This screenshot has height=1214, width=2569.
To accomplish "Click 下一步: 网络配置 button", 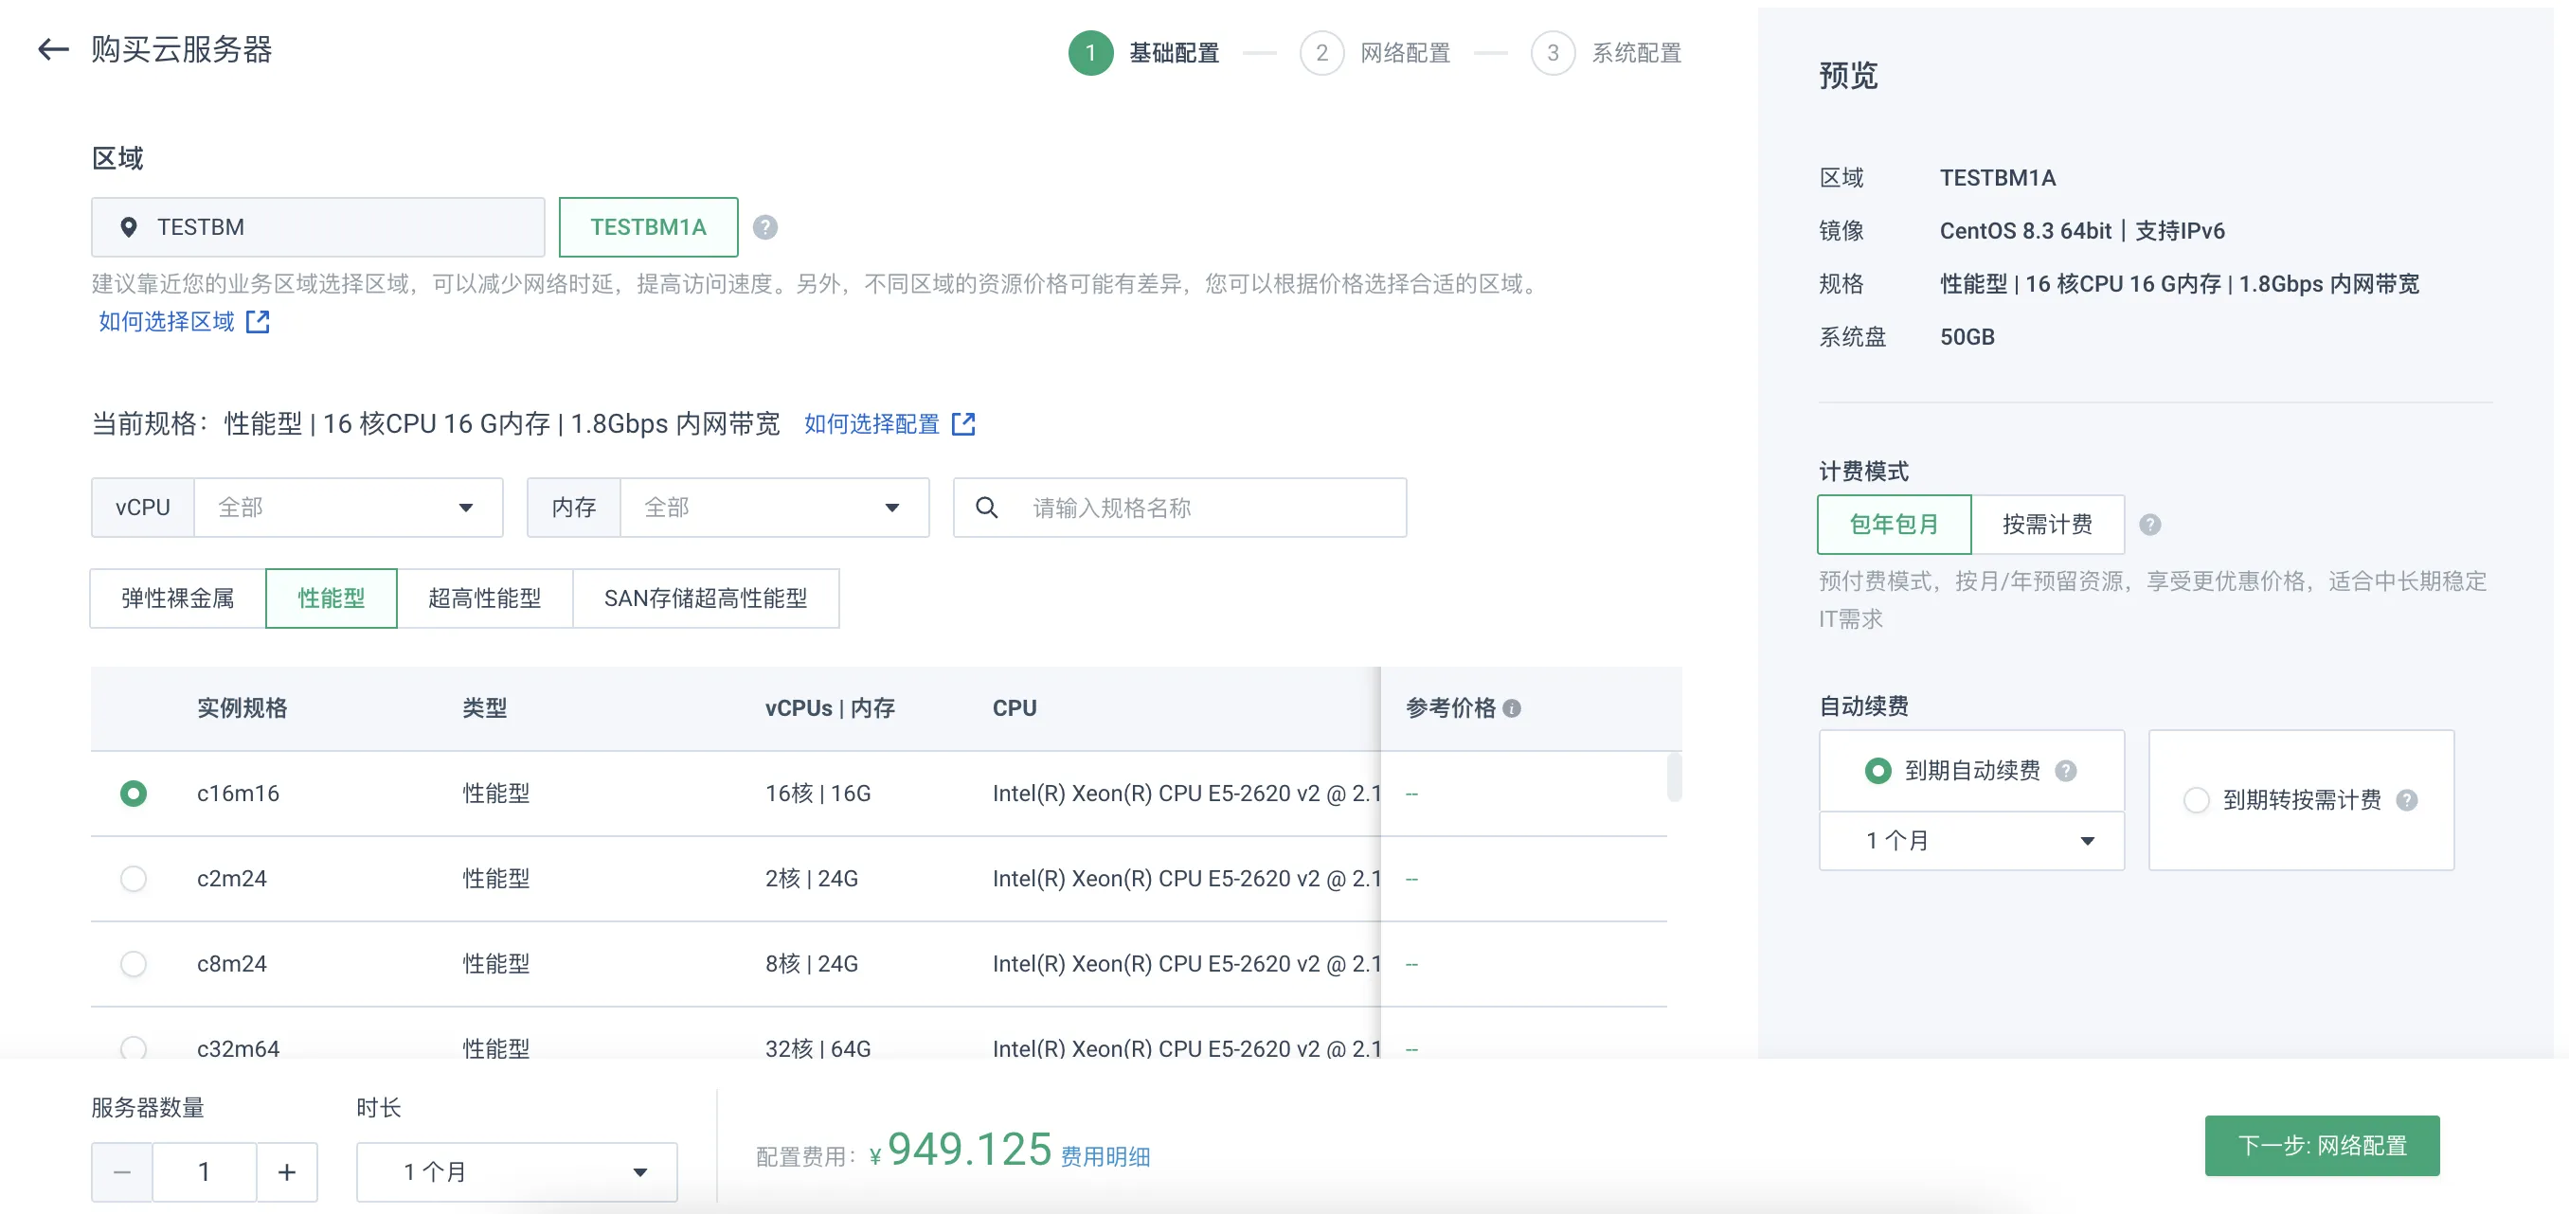I will pyautogui.click(x=2322, y=1145).
